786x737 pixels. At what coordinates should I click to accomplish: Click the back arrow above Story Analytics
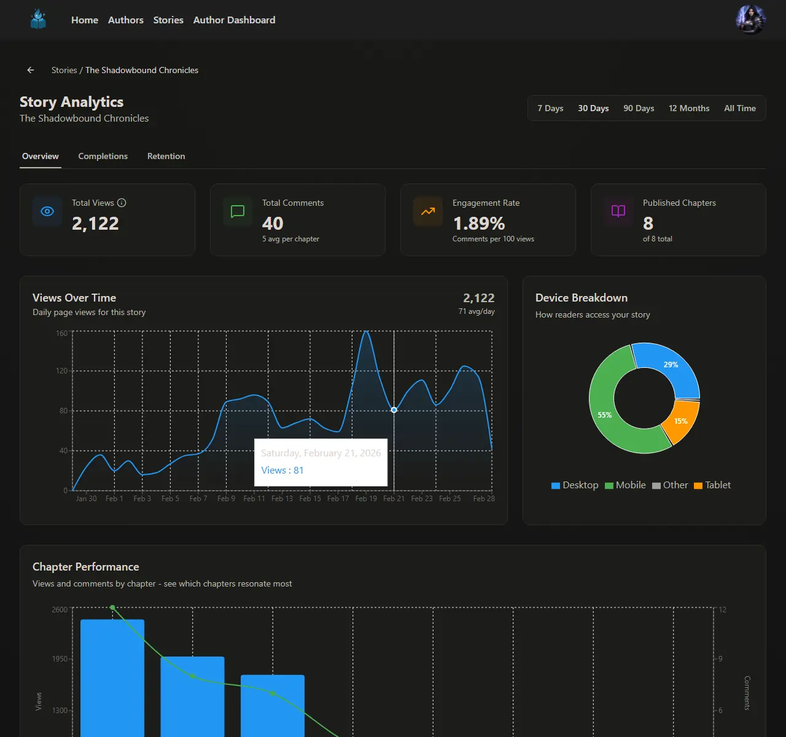pos(30,70)
